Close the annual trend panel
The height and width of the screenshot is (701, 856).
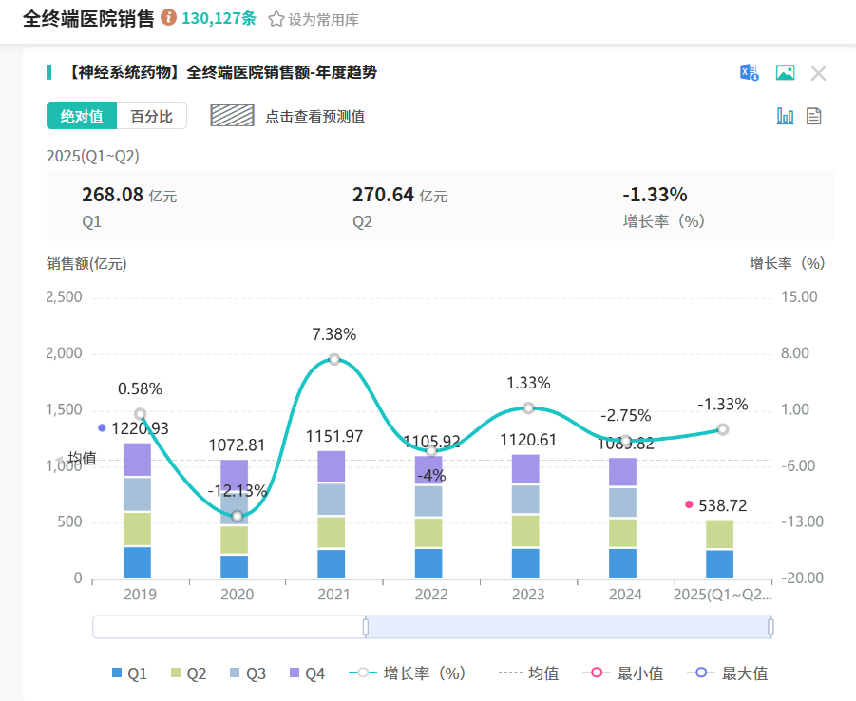pyautogui.click(x=818, y=73)
